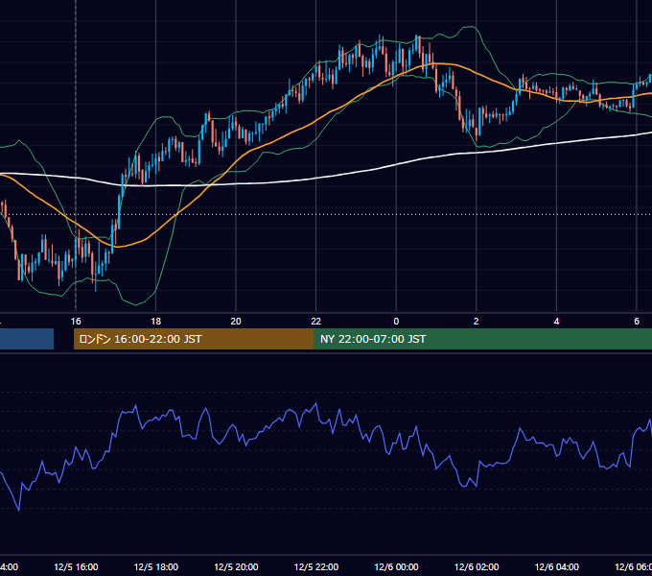Image resolution: width=652 pixels, height=576 pixels.
Task: Click the 12/5 22:00 date label
Action: click(316, 567)
